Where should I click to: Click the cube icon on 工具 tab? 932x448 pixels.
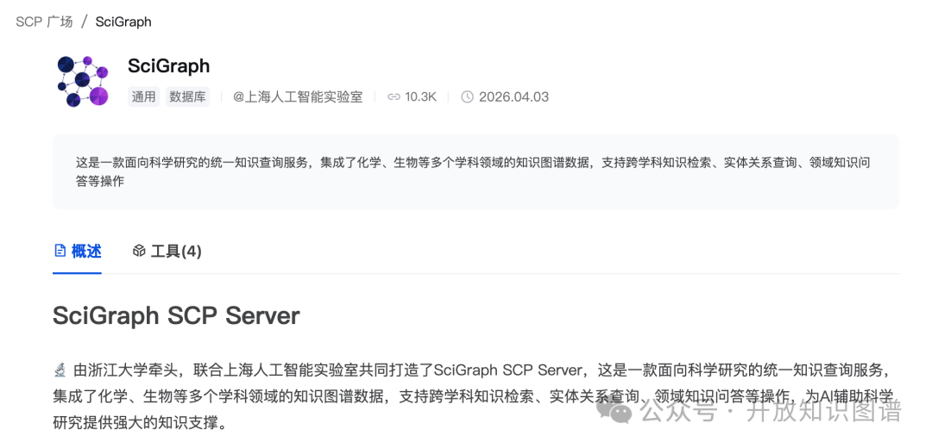(x=139, y=251)
